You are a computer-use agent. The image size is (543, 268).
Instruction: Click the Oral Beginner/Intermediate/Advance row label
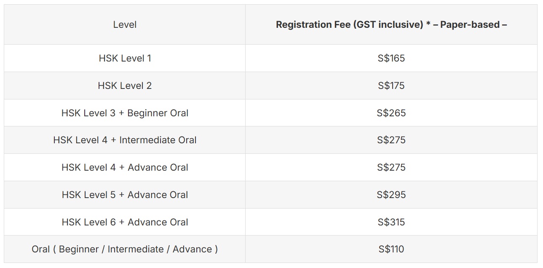125,249
